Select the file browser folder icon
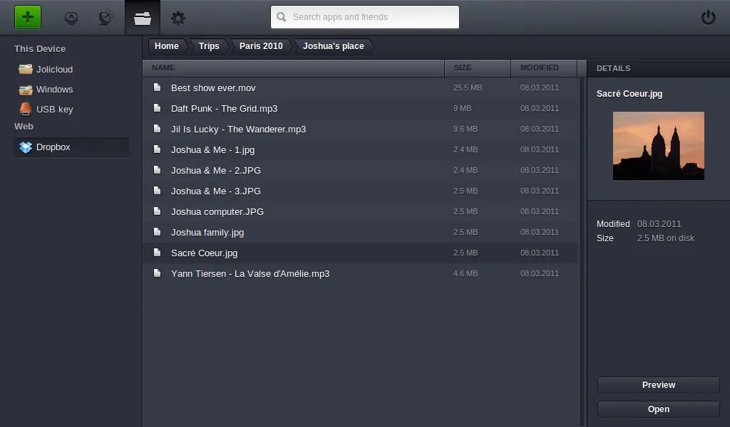 point(143,18)
